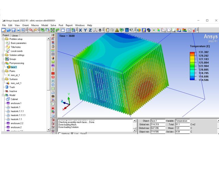Orient the view along the Z axis
This screenshot has height=169, width=219.
[x=90, y=30]
